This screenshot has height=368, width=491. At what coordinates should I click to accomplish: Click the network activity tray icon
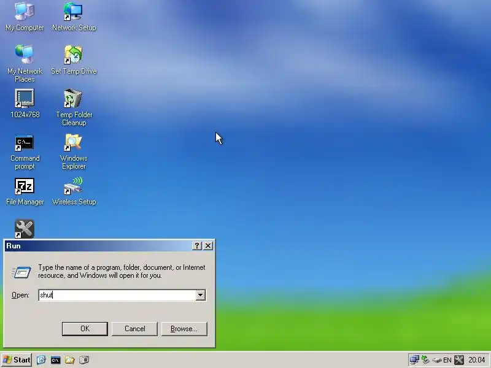tap(425, 360)
